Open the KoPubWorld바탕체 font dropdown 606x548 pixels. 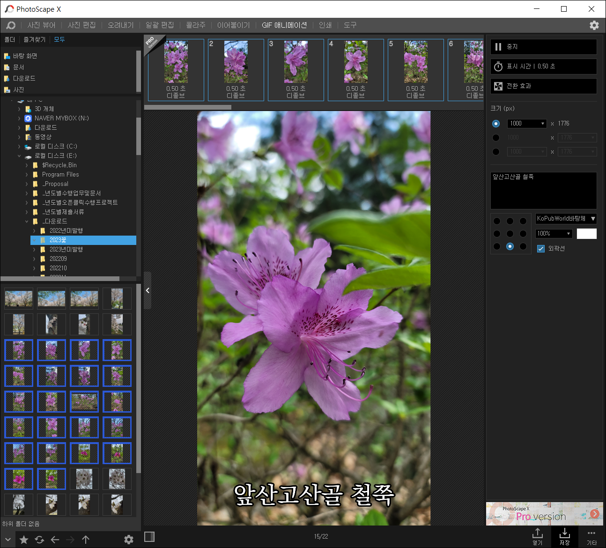(x=566, y=219)
